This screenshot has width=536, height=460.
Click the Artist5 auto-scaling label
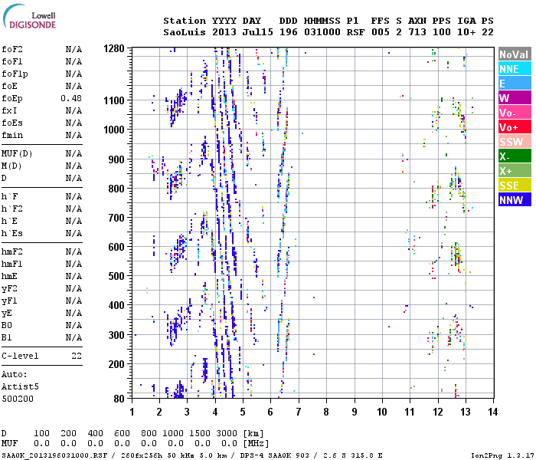pos(20,386)
